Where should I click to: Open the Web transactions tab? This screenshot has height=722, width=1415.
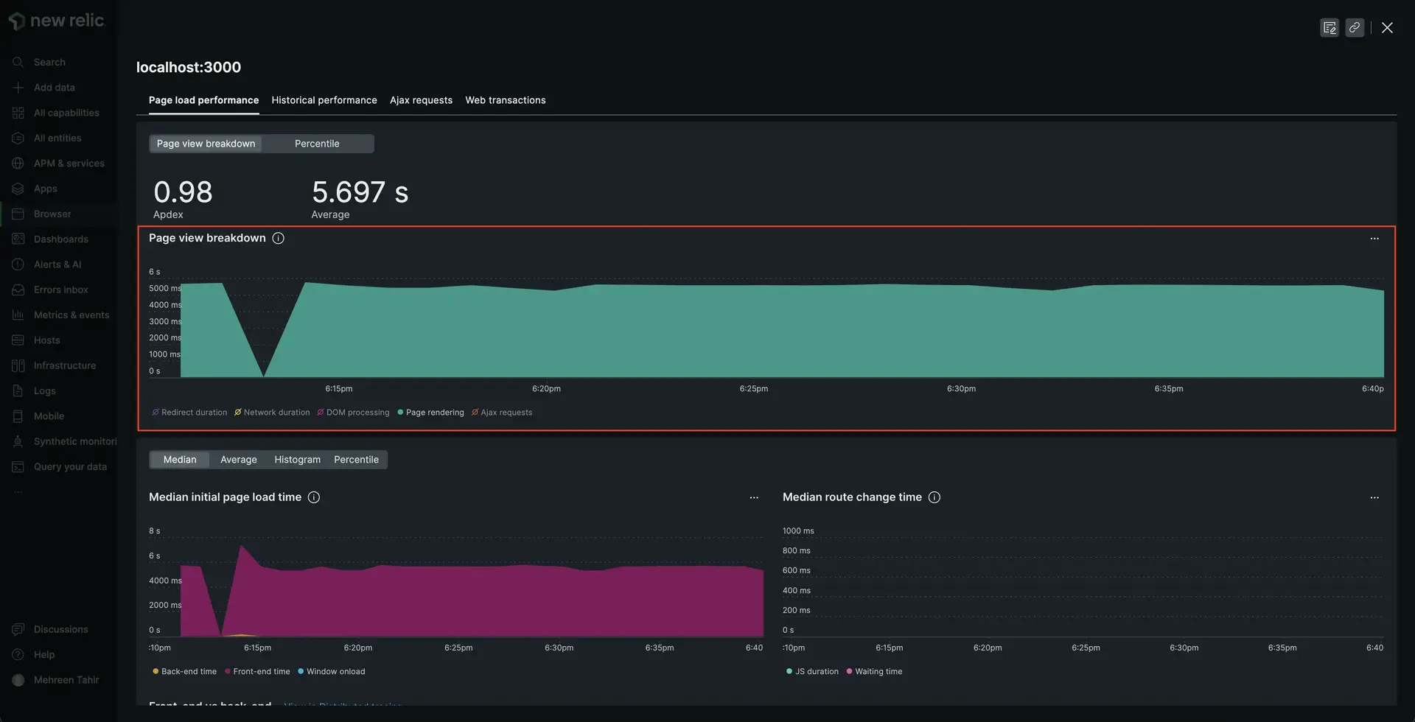click(506, 100)
